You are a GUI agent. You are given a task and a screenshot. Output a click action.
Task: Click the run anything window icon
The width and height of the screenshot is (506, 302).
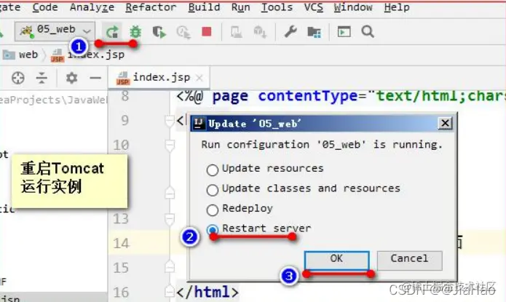(x=344, y=31)
